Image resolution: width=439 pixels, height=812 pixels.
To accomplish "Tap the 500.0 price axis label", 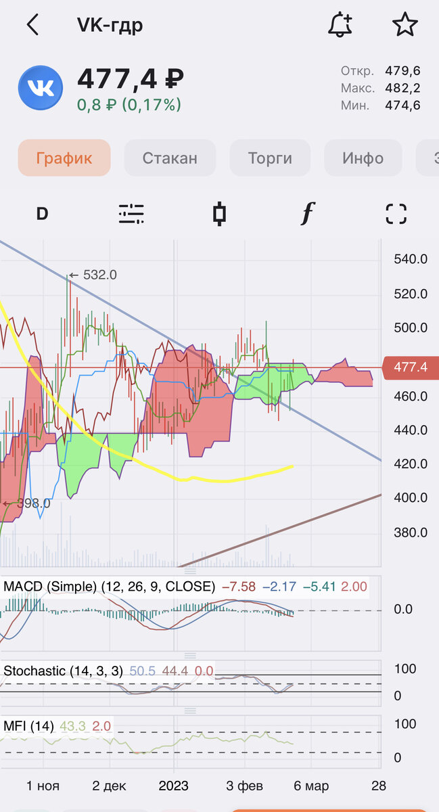I will (x=411, y=328).
